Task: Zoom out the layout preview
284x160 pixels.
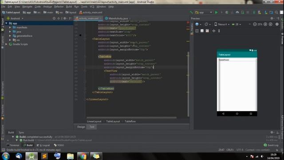Action: pyautogui.click(x=255, y=24)
